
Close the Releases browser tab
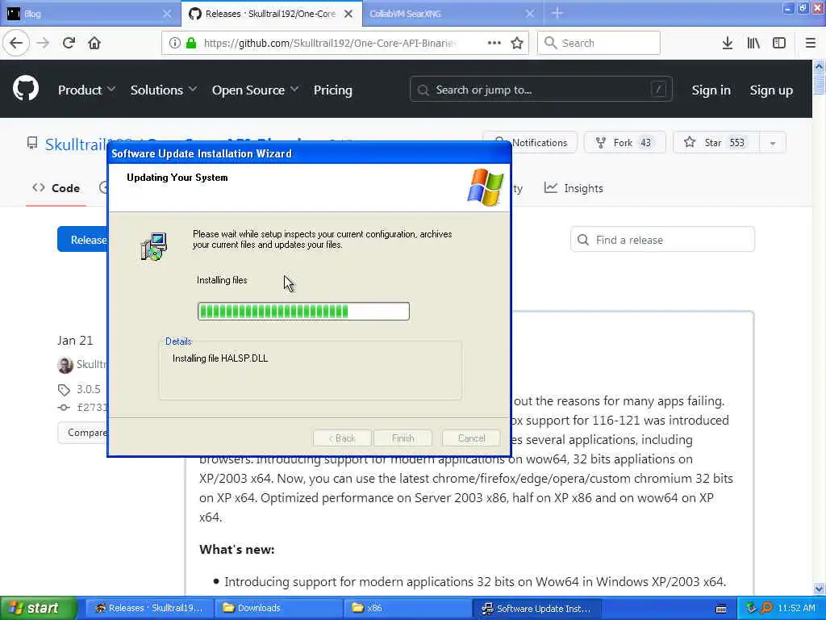tap(348, 14)
